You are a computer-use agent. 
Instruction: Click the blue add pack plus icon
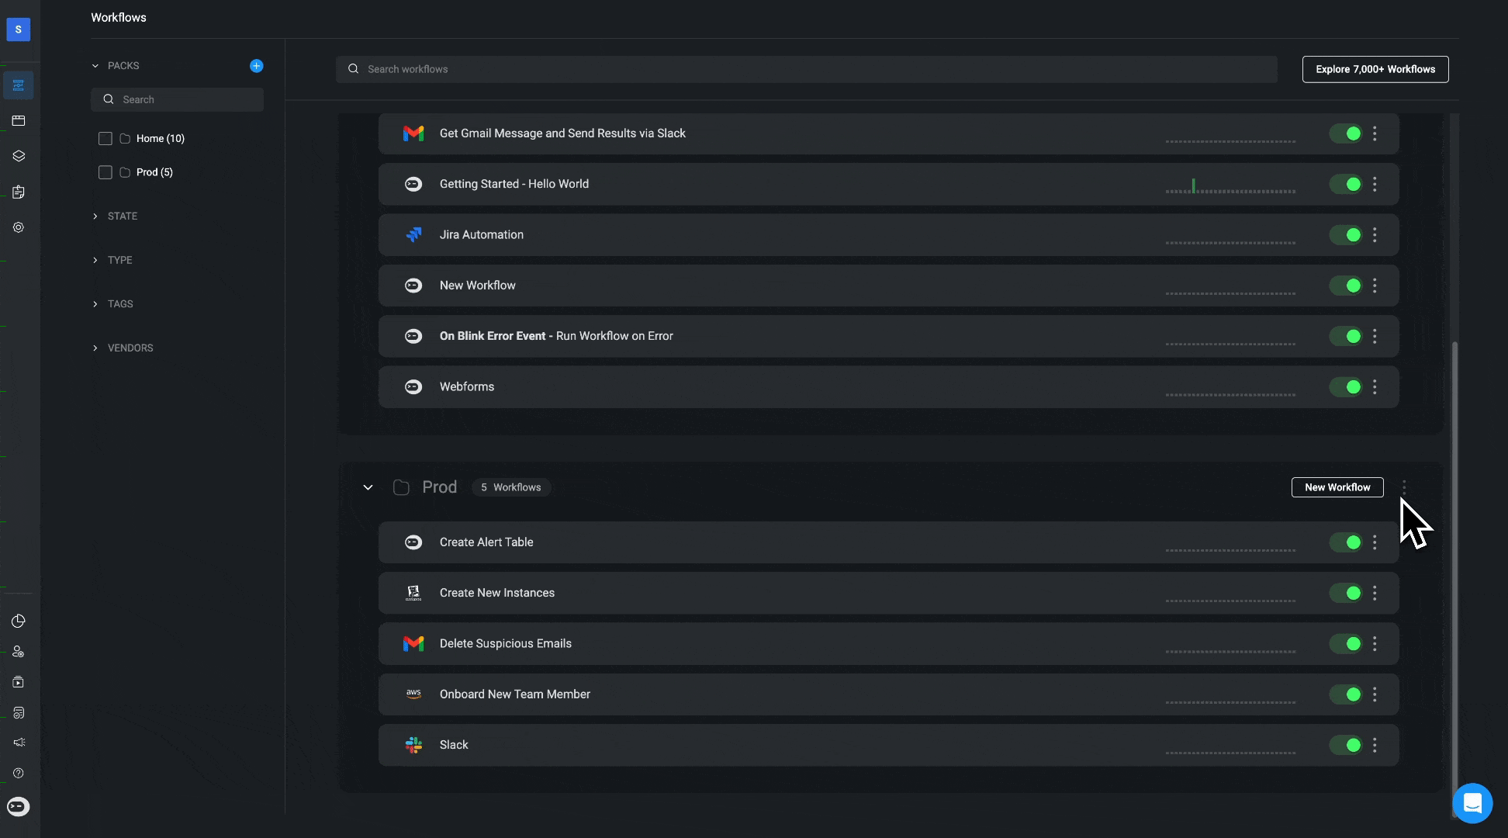(256, 66)
